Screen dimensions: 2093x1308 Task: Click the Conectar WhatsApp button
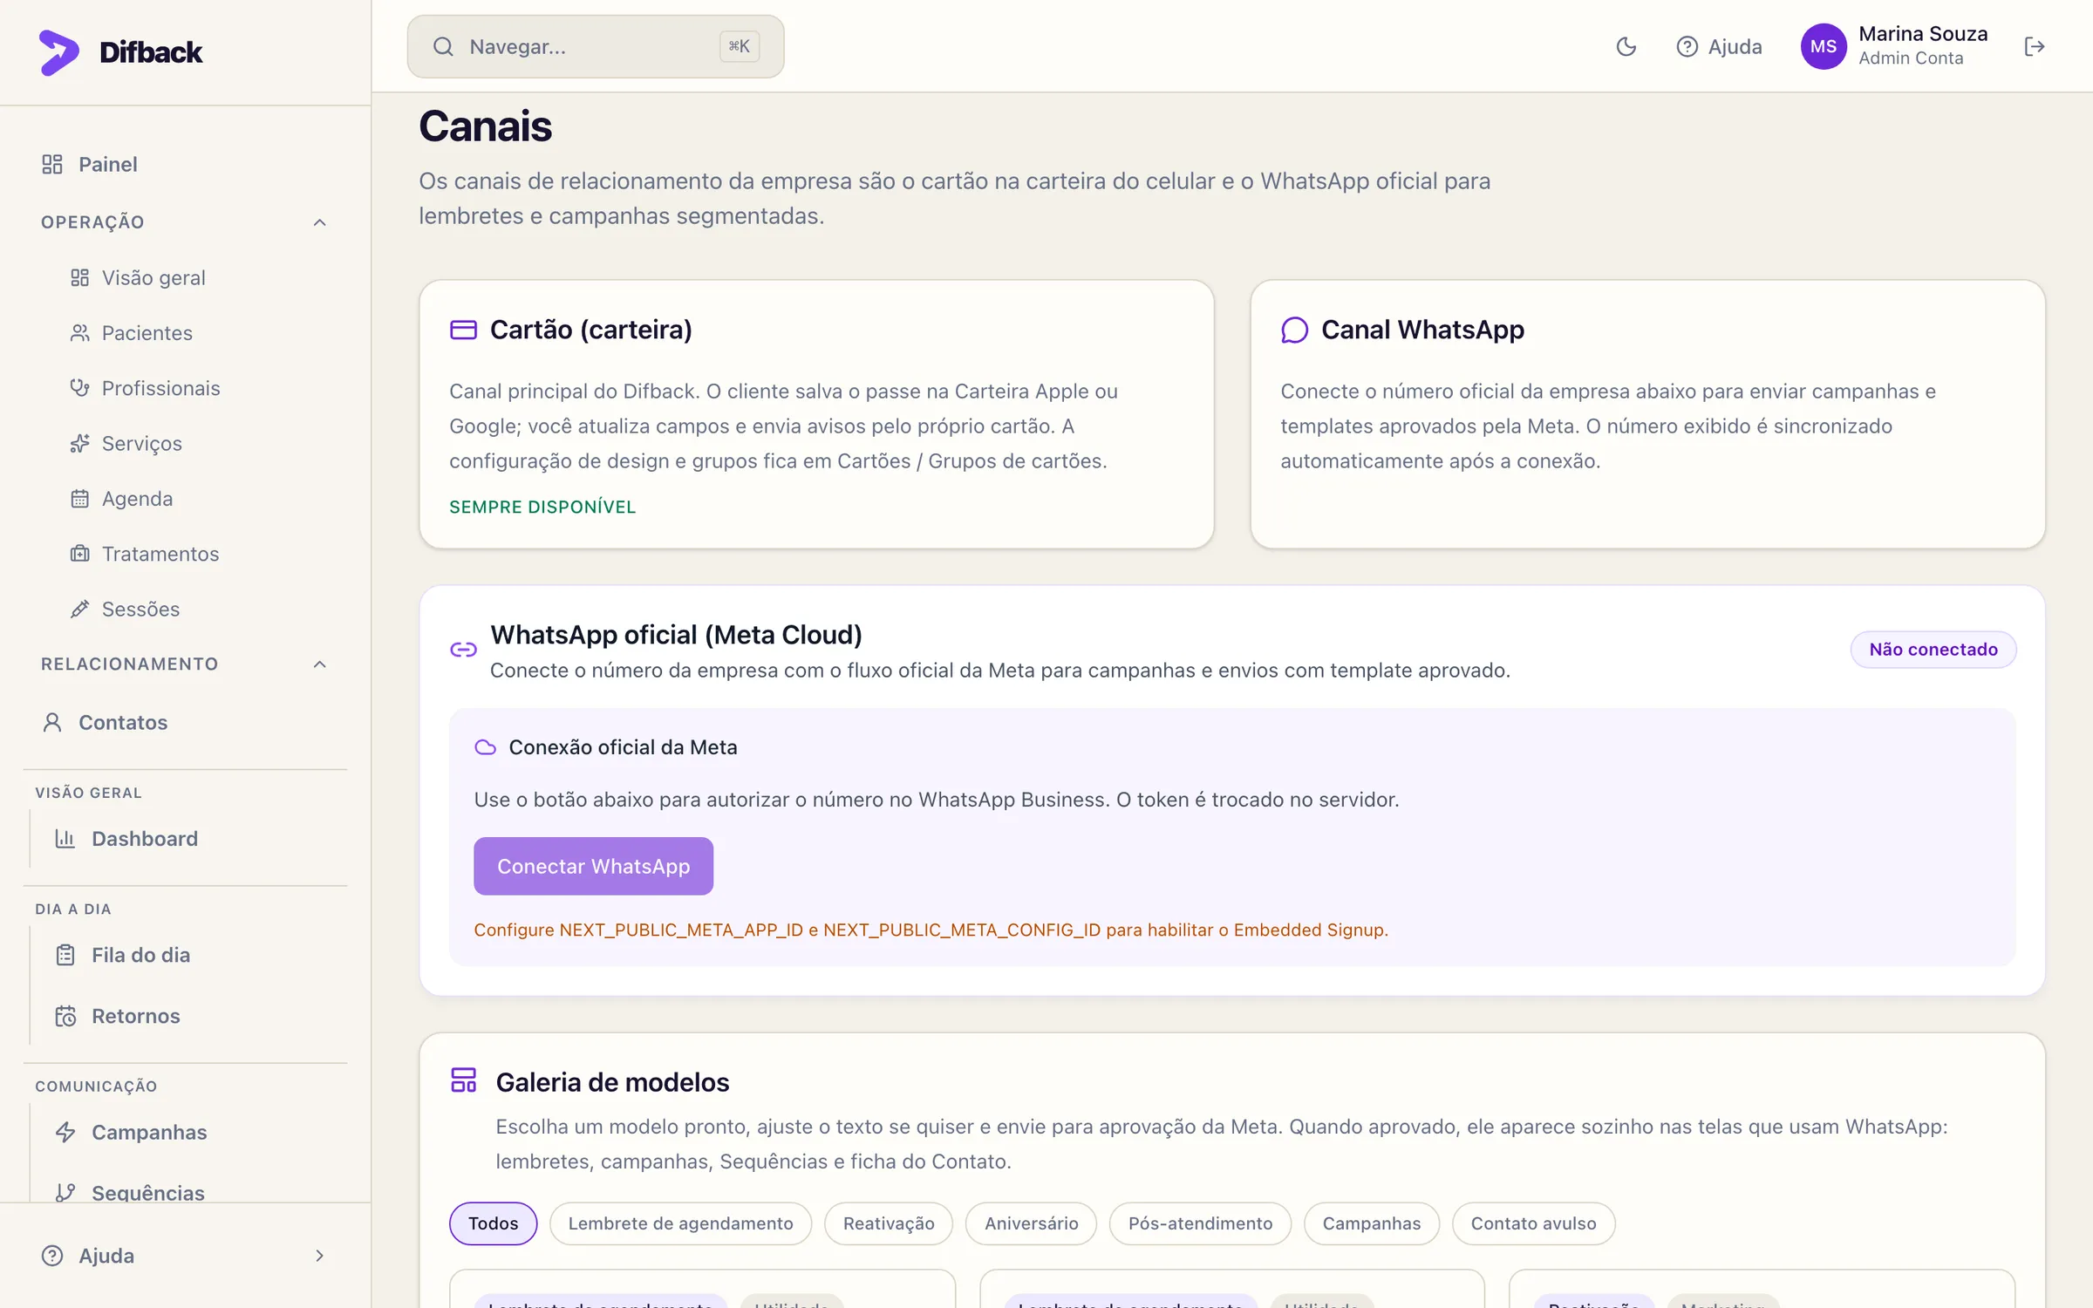tap(593, 866)
